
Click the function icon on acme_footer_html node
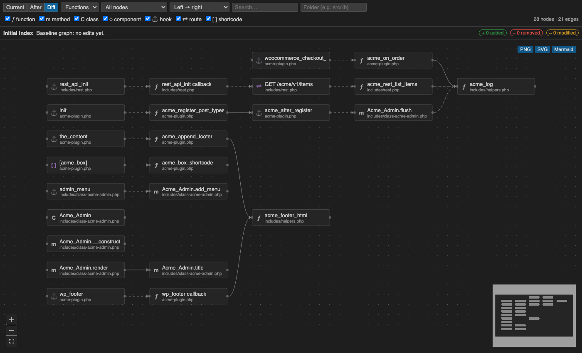259,218
